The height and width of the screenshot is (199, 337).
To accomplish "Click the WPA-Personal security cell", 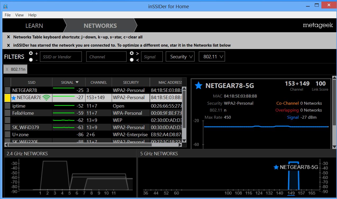I will pyautogui.click(x=128, y=113).
